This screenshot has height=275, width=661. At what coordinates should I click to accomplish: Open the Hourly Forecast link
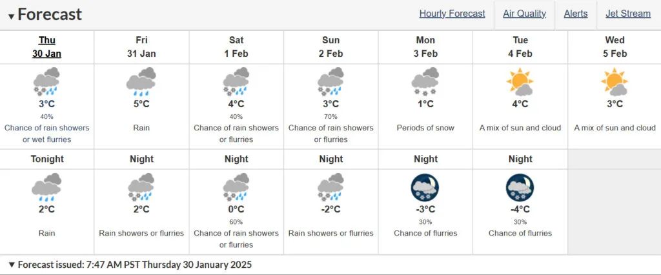coord(452,14)
